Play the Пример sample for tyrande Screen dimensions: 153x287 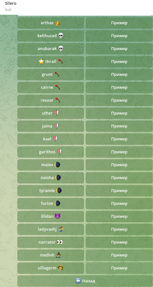(119, 191)
